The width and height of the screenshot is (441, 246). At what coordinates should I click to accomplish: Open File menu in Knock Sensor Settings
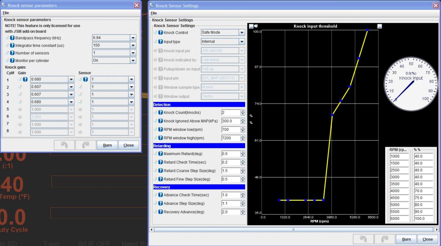[x=153, y=13]
